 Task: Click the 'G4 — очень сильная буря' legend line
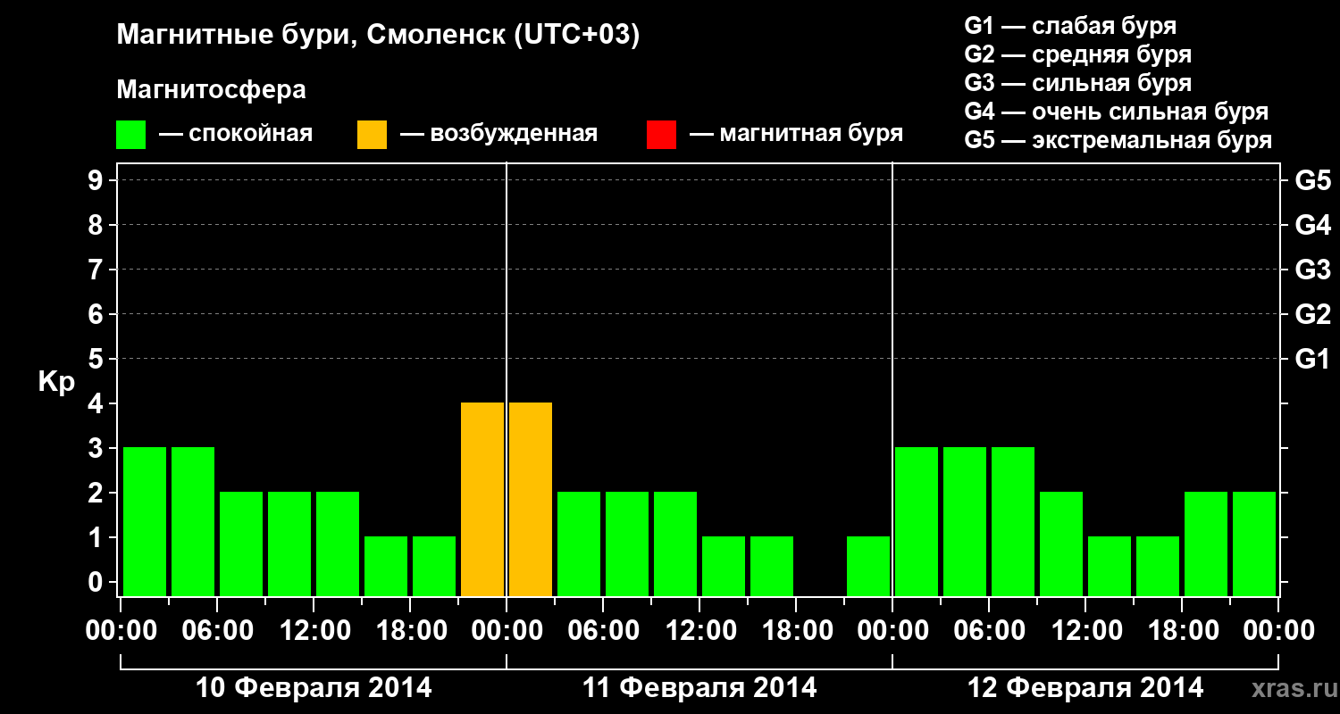tap(1117, 112)
